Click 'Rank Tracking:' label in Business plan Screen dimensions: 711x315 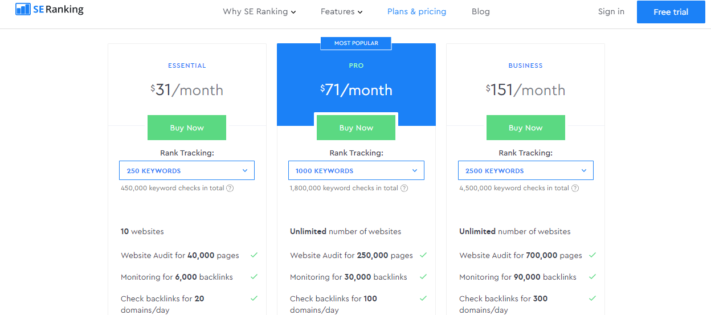click(x=526, y=153)
